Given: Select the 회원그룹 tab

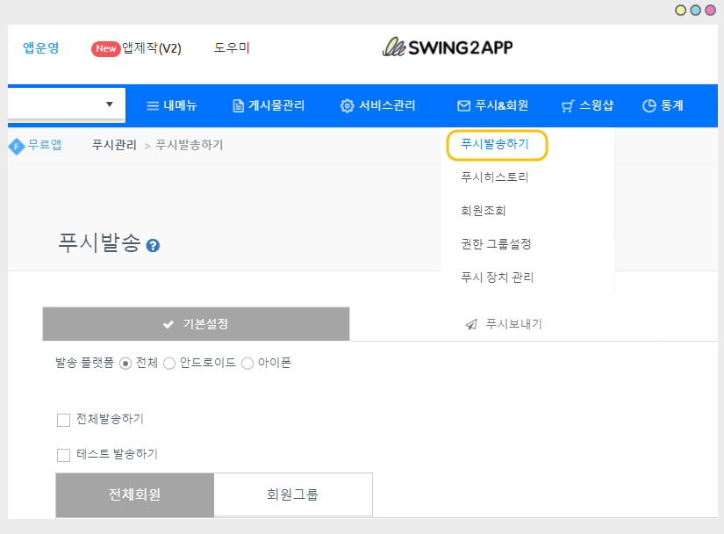Looking at the screenshot, I should click(292, 494).
